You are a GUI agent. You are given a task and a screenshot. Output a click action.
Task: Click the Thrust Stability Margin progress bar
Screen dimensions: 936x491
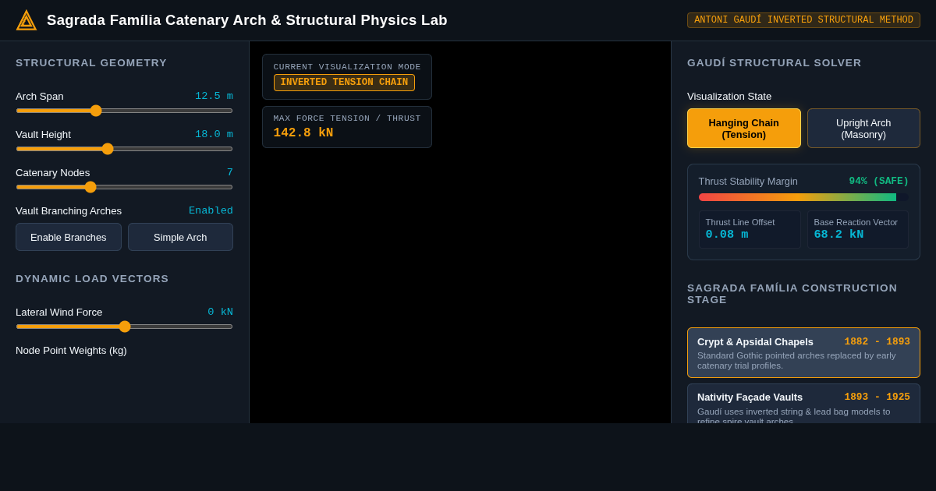coord(803,197)
